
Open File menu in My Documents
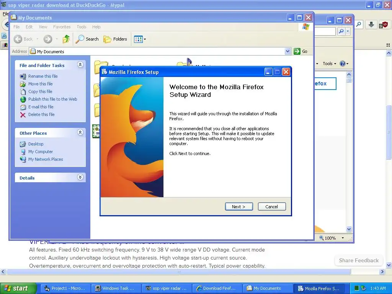[16, 27]
